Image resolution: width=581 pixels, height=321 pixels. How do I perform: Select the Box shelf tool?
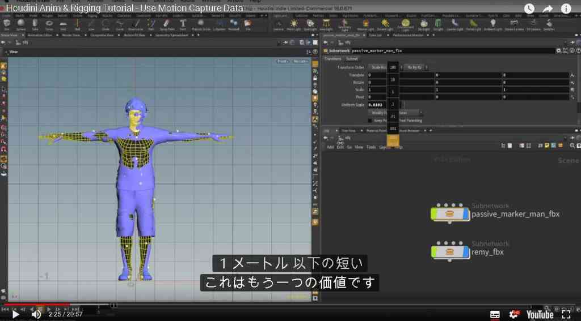[7, 25]
